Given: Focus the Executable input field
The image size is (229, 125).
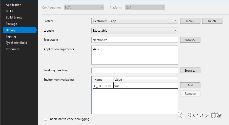Looking at the screenshot, I should pos(135,40).
